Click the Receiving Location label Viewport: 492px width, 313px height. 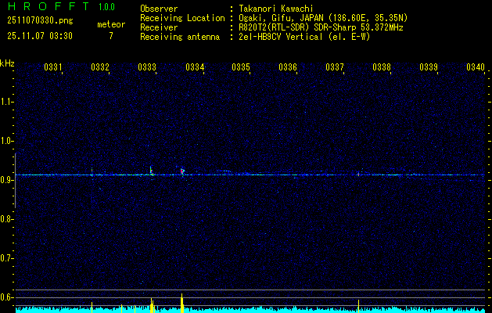pyautogui.click(x=182, y=18)
